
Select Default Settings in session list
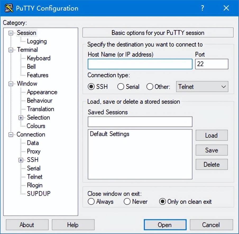pos(109,134)
